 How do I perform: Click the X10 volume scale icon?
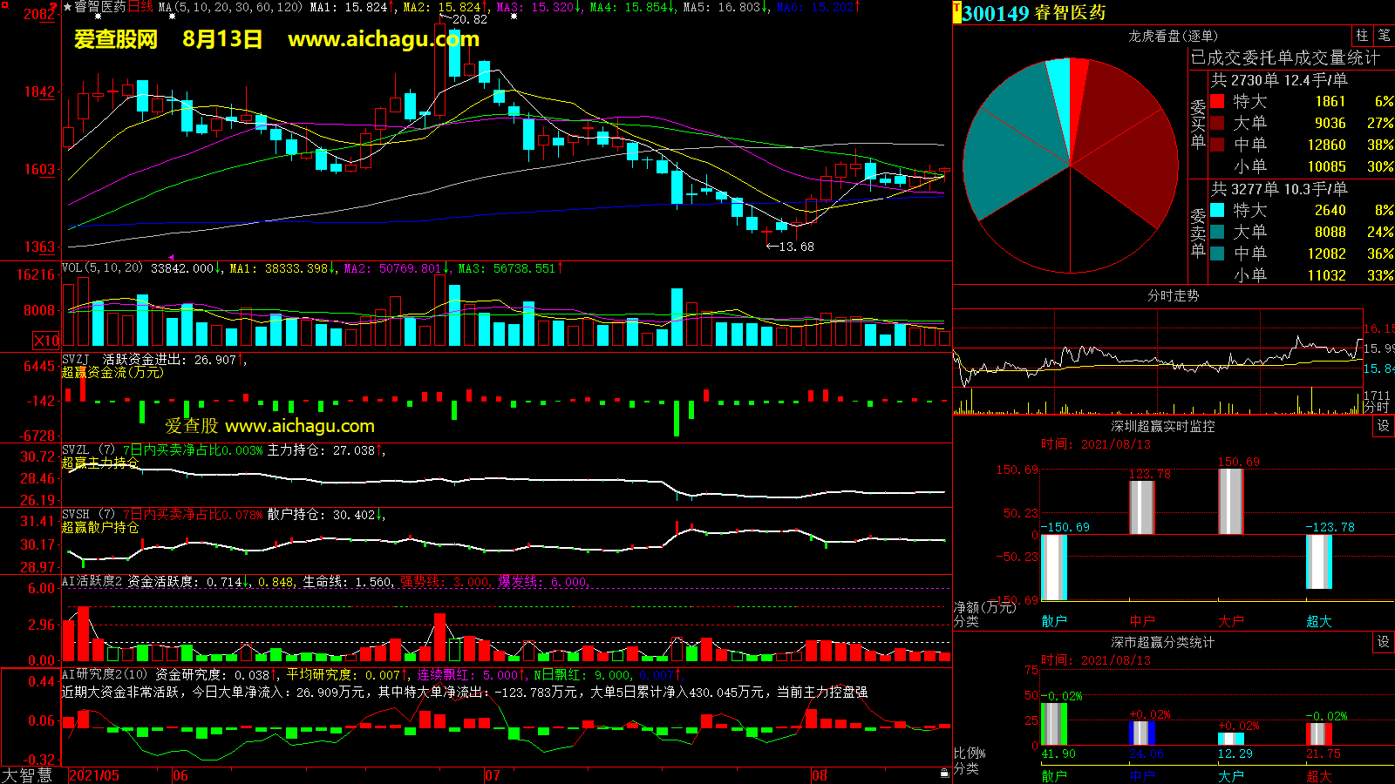[46, 341]
